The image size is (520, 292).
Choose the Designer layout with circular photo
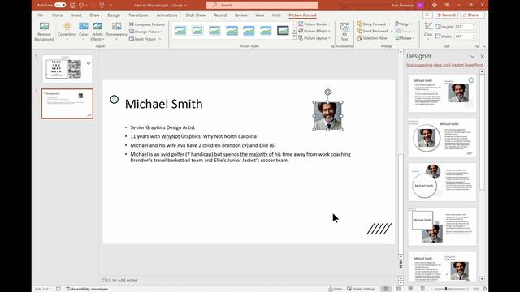[442, 138]
